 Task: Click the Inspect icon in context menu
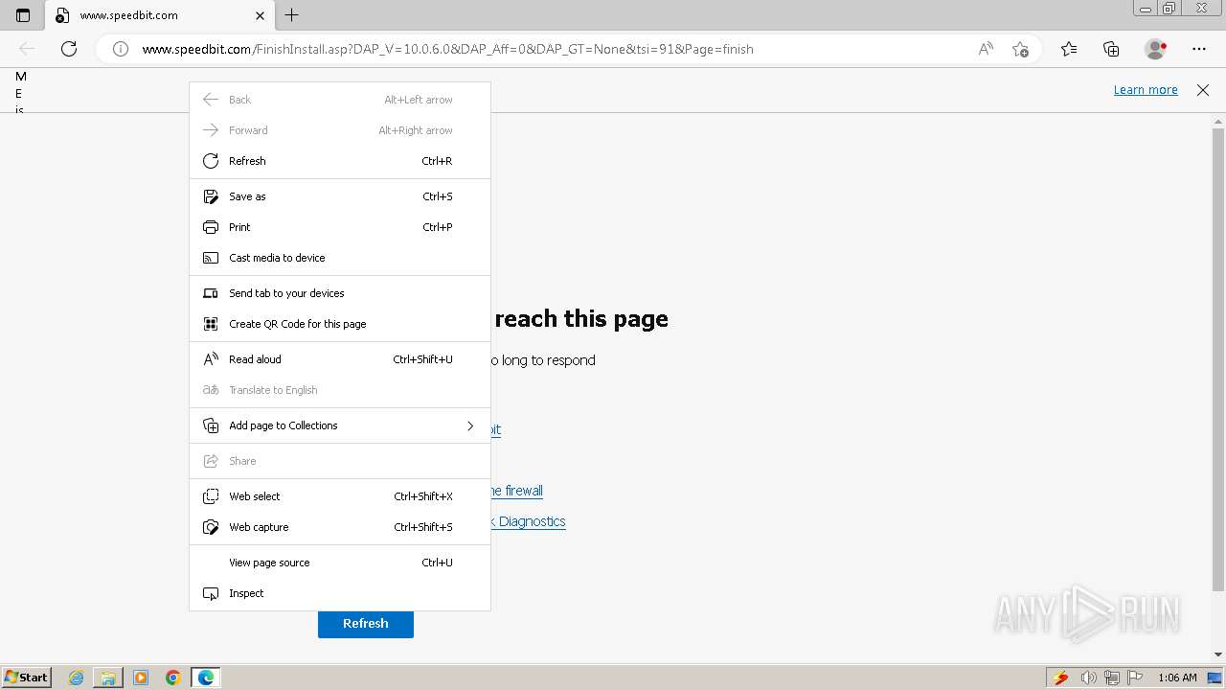[x=211, y=593]
